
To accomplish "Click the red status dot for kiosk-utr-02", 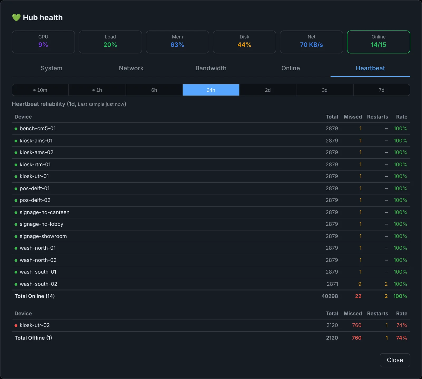I will pyautogui.click(x=16, y=325).
